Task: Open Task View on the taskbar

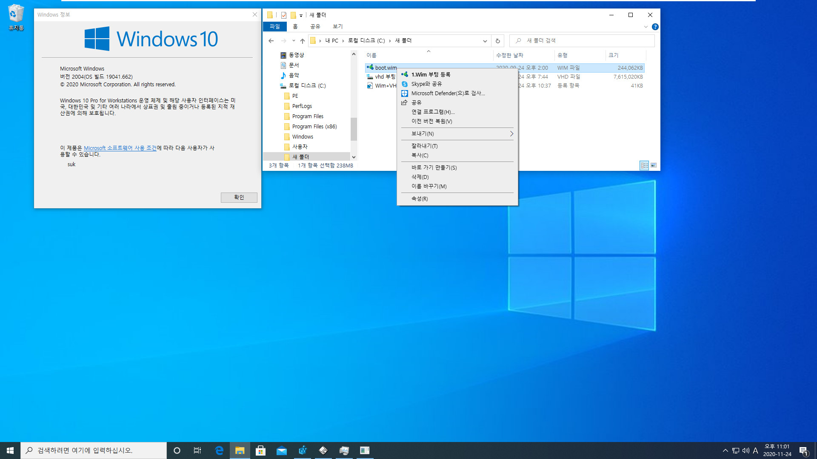Action: 197,450
